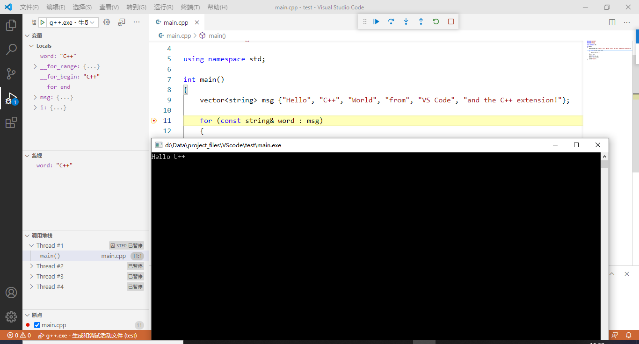Open the Extensions view icon
639x344 pixels.
pyautogui.click(x=11, y=122)
